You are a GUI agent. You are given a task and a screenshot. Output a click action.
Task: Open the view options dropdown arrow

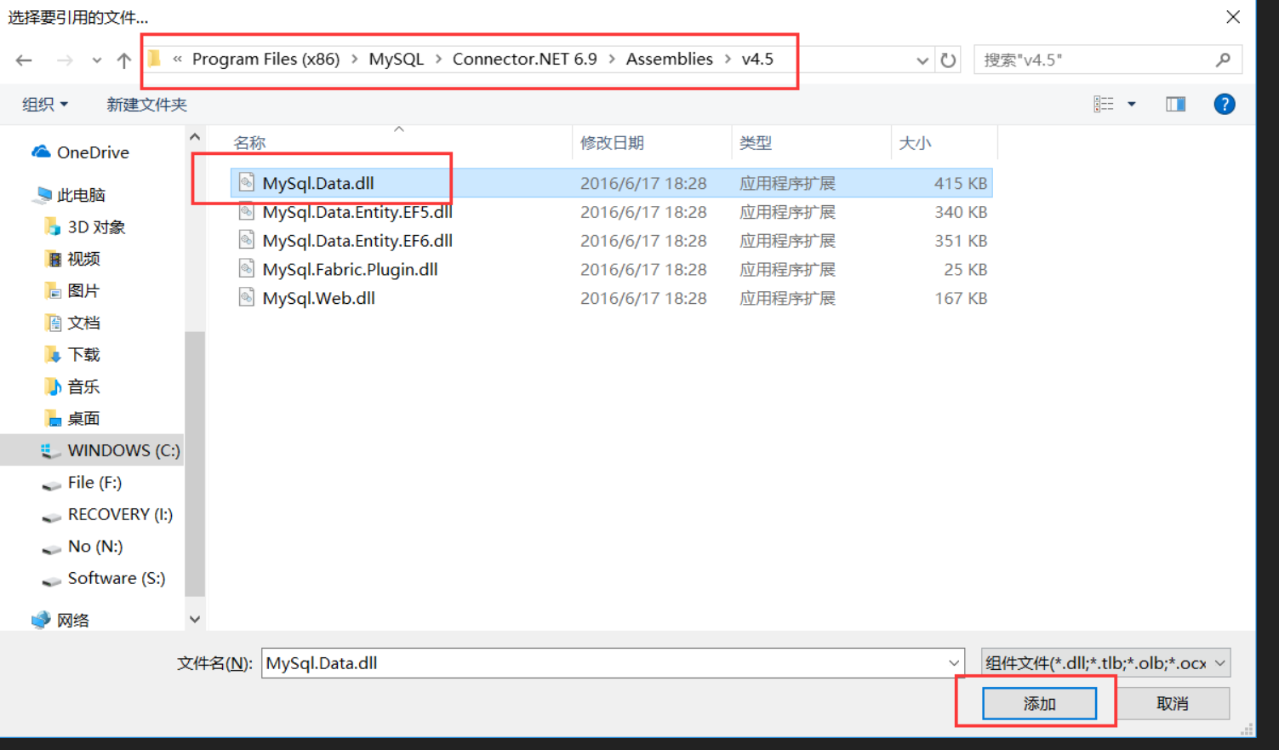(1132, 104)
